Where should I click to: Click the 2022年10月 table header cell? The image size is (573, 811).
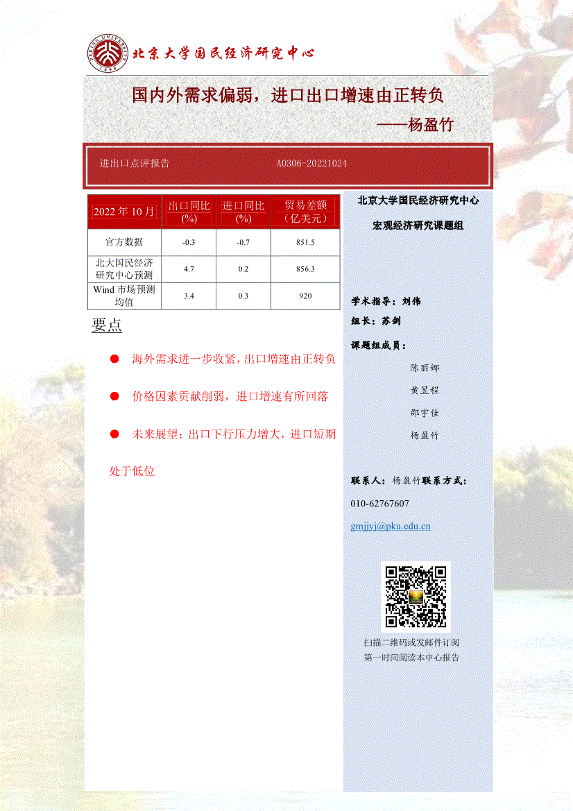coord(124,212)
